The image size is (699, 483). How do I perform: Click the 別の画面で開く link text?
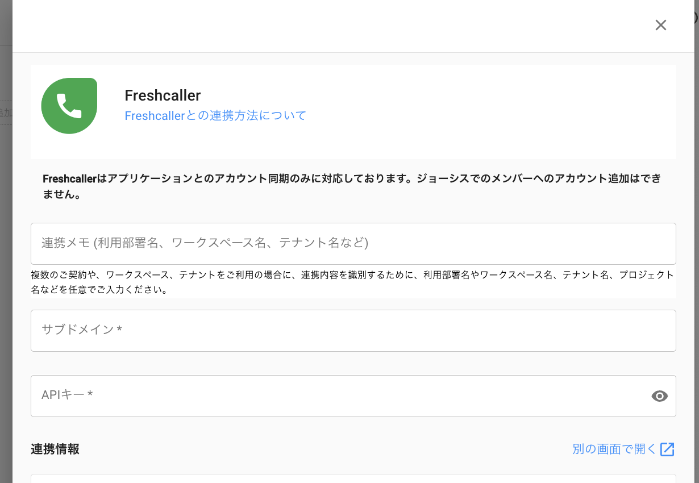614,449
